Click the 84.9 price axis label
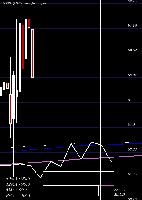 coord(131,125)
